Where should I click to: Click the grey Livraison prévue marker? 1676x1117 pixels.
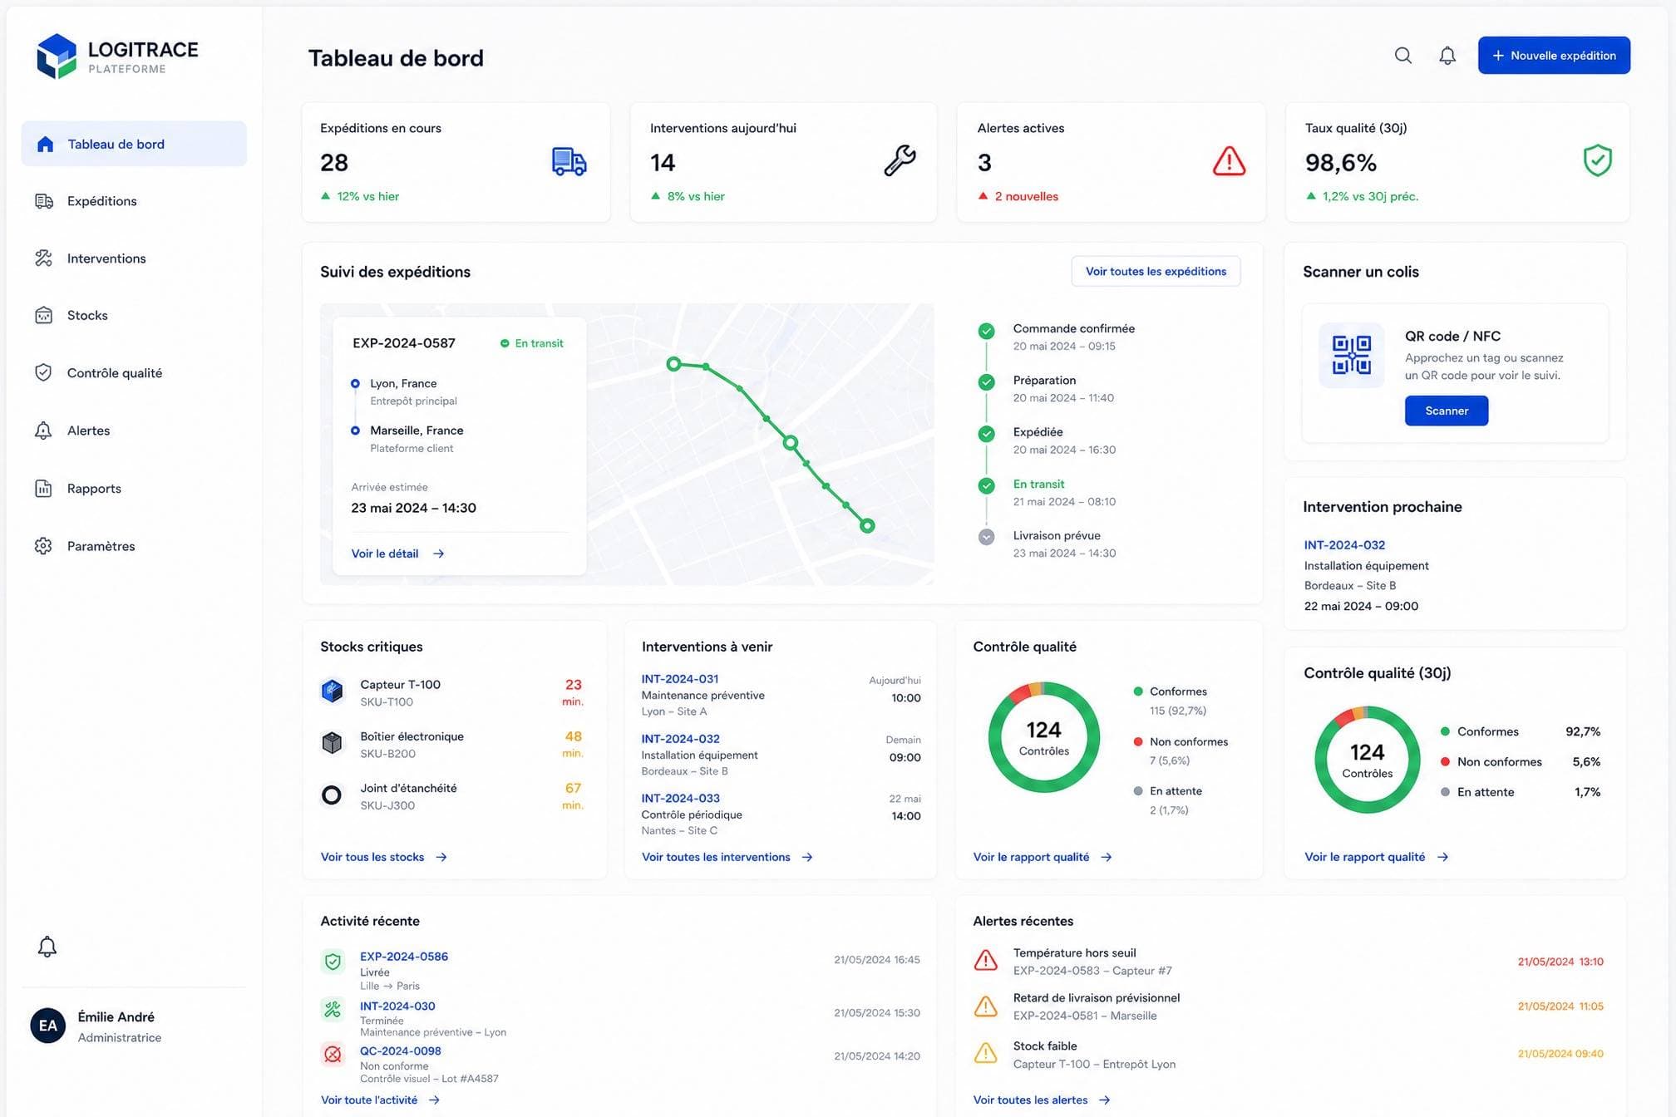(986, 537)
